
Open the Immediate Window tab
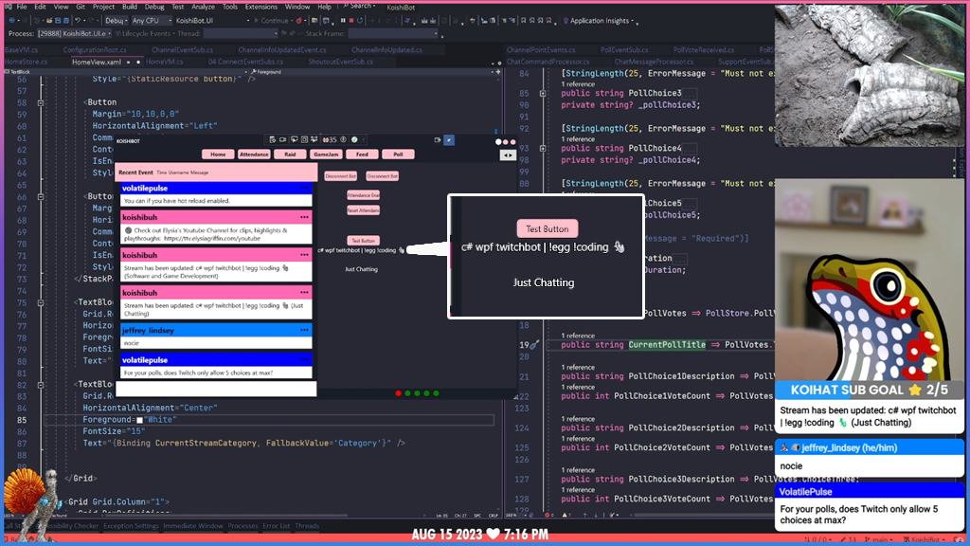click(193, 526)
